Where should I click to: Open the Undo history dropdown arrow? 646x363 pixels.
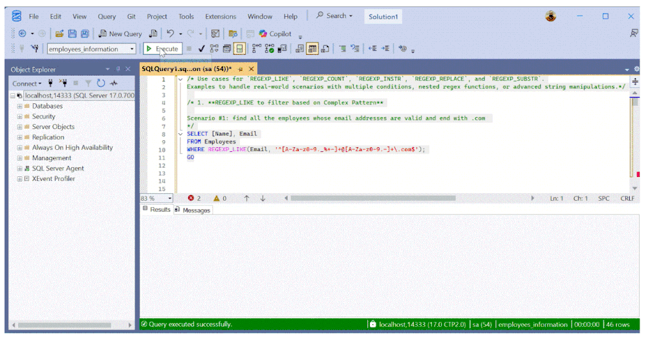[180, 34]
